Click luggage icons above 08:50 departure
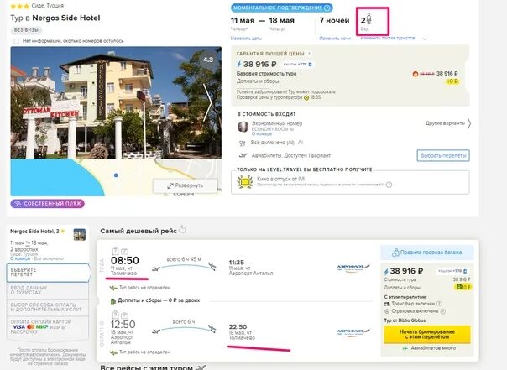507x370 pixels. click(x=120, y=250)
